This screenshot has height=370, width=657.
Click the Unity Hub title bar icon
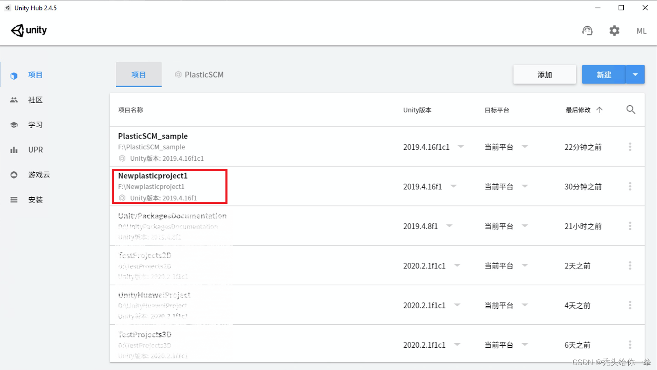[x=7, y=8]
